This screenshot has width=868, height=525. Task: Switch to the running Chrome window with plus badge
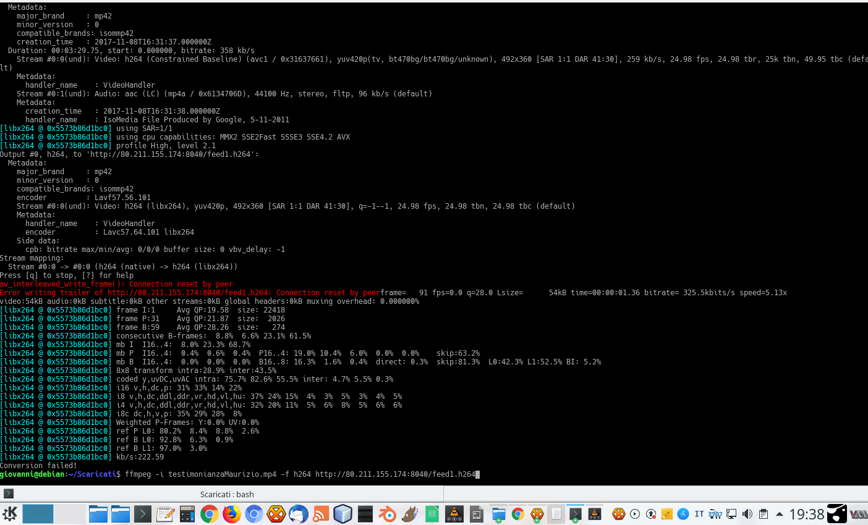pos(518,514)
